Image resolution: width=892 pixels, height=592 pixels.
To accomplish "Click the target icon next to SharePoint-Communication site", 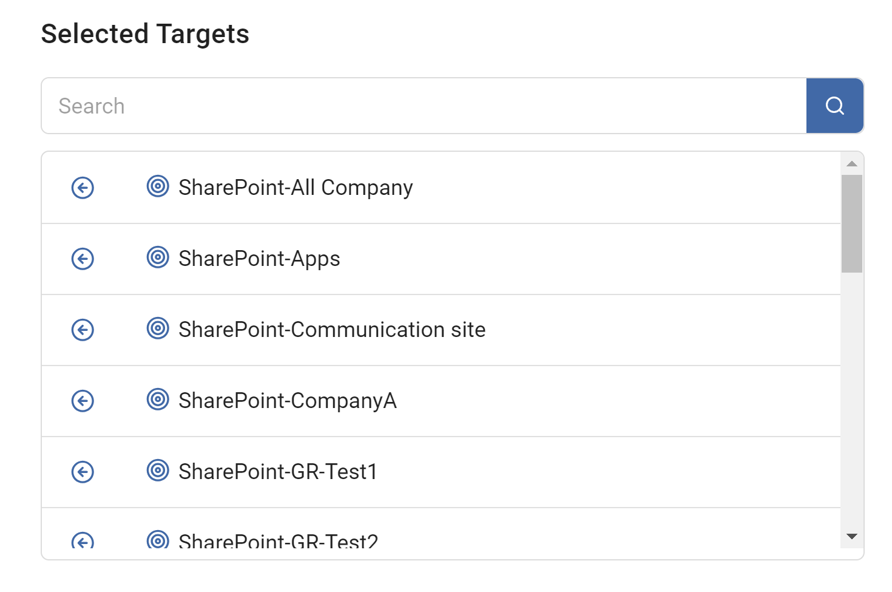I will click(158, 328).
